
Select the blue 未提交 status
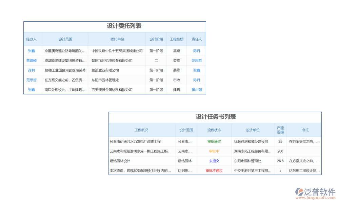pos(214,161)
